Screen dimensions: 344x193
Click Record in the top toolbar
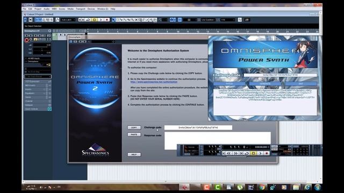(x=107, y=20)
